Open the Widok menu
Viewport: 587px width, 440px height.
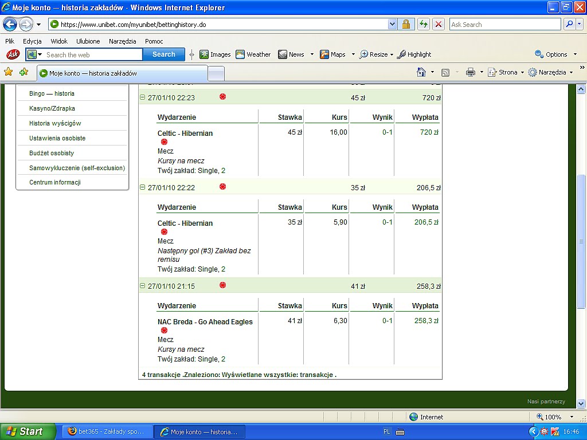(59, 41)
